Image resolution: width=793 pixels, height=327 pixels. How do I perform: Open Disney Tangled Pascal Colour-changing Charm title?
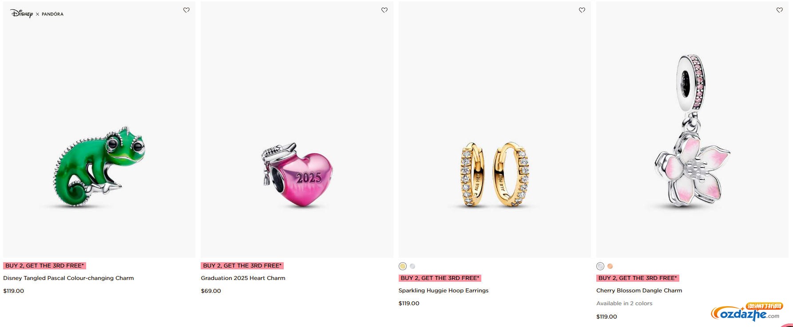pyautogui.click(x=68, y=278)
